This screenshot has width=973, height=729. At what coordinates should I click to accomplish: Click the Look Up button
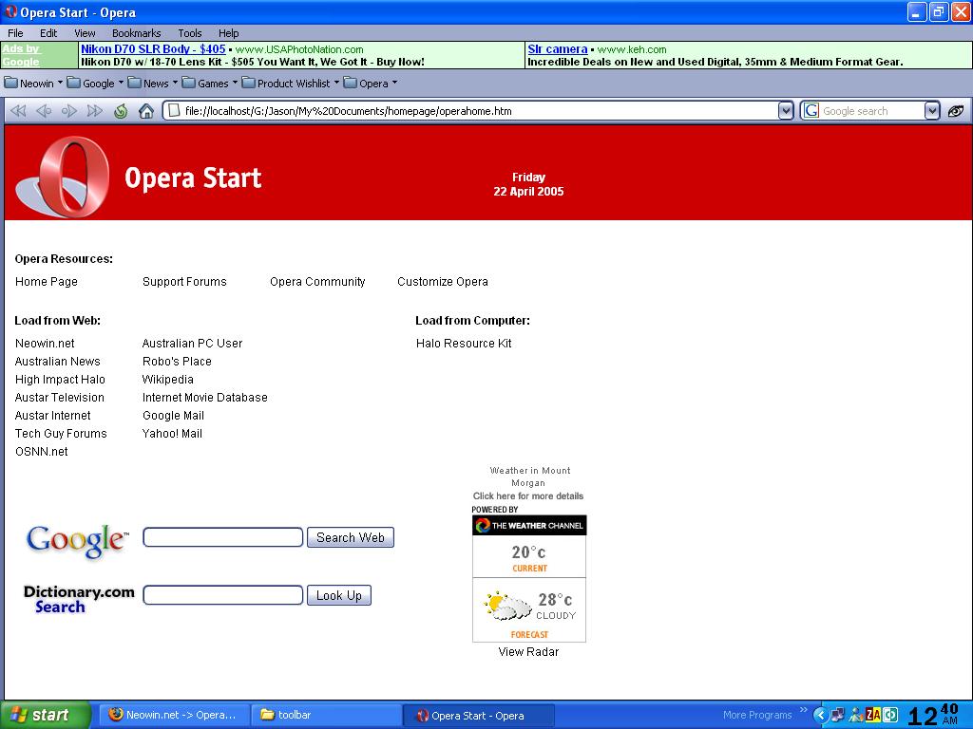pyautogui.click(x=339, y=595)
